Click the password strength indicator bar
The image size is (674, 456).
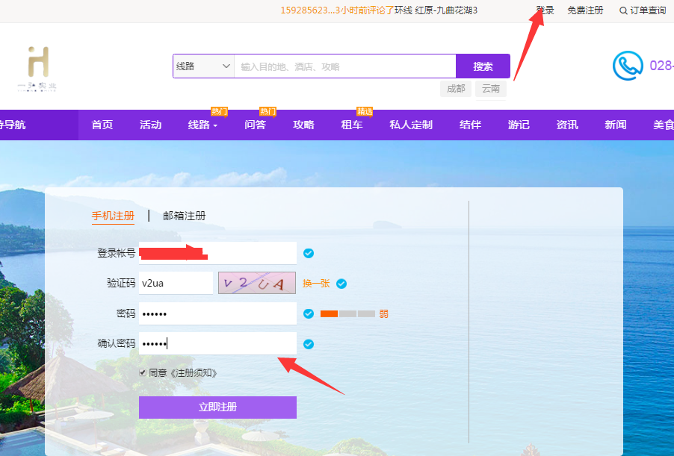pyautogui.click(x=347, y=313)
